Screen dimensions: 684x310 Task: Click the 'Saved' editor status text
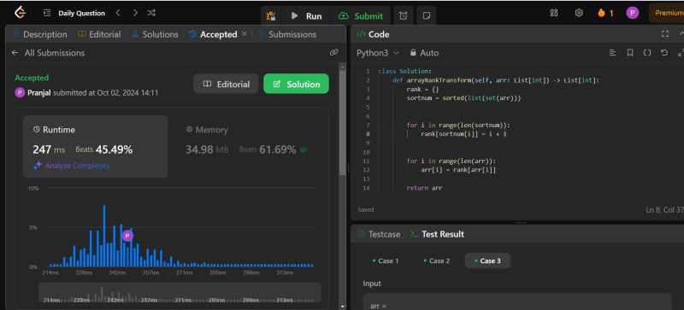(366, 210)
